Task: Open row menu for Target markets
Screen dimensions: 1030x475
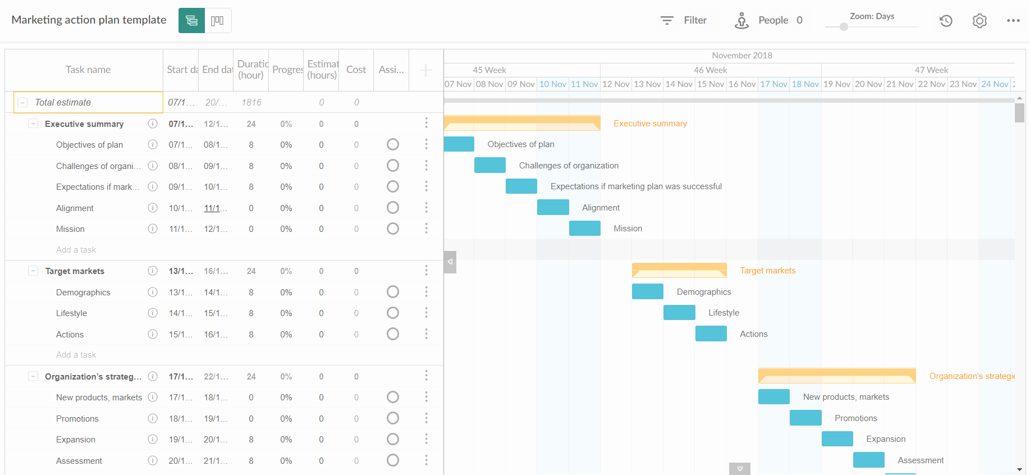Action: pos(426,271)
